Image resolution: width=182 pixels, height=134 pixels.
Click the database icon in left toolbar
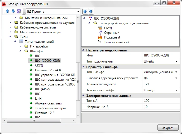19,12
